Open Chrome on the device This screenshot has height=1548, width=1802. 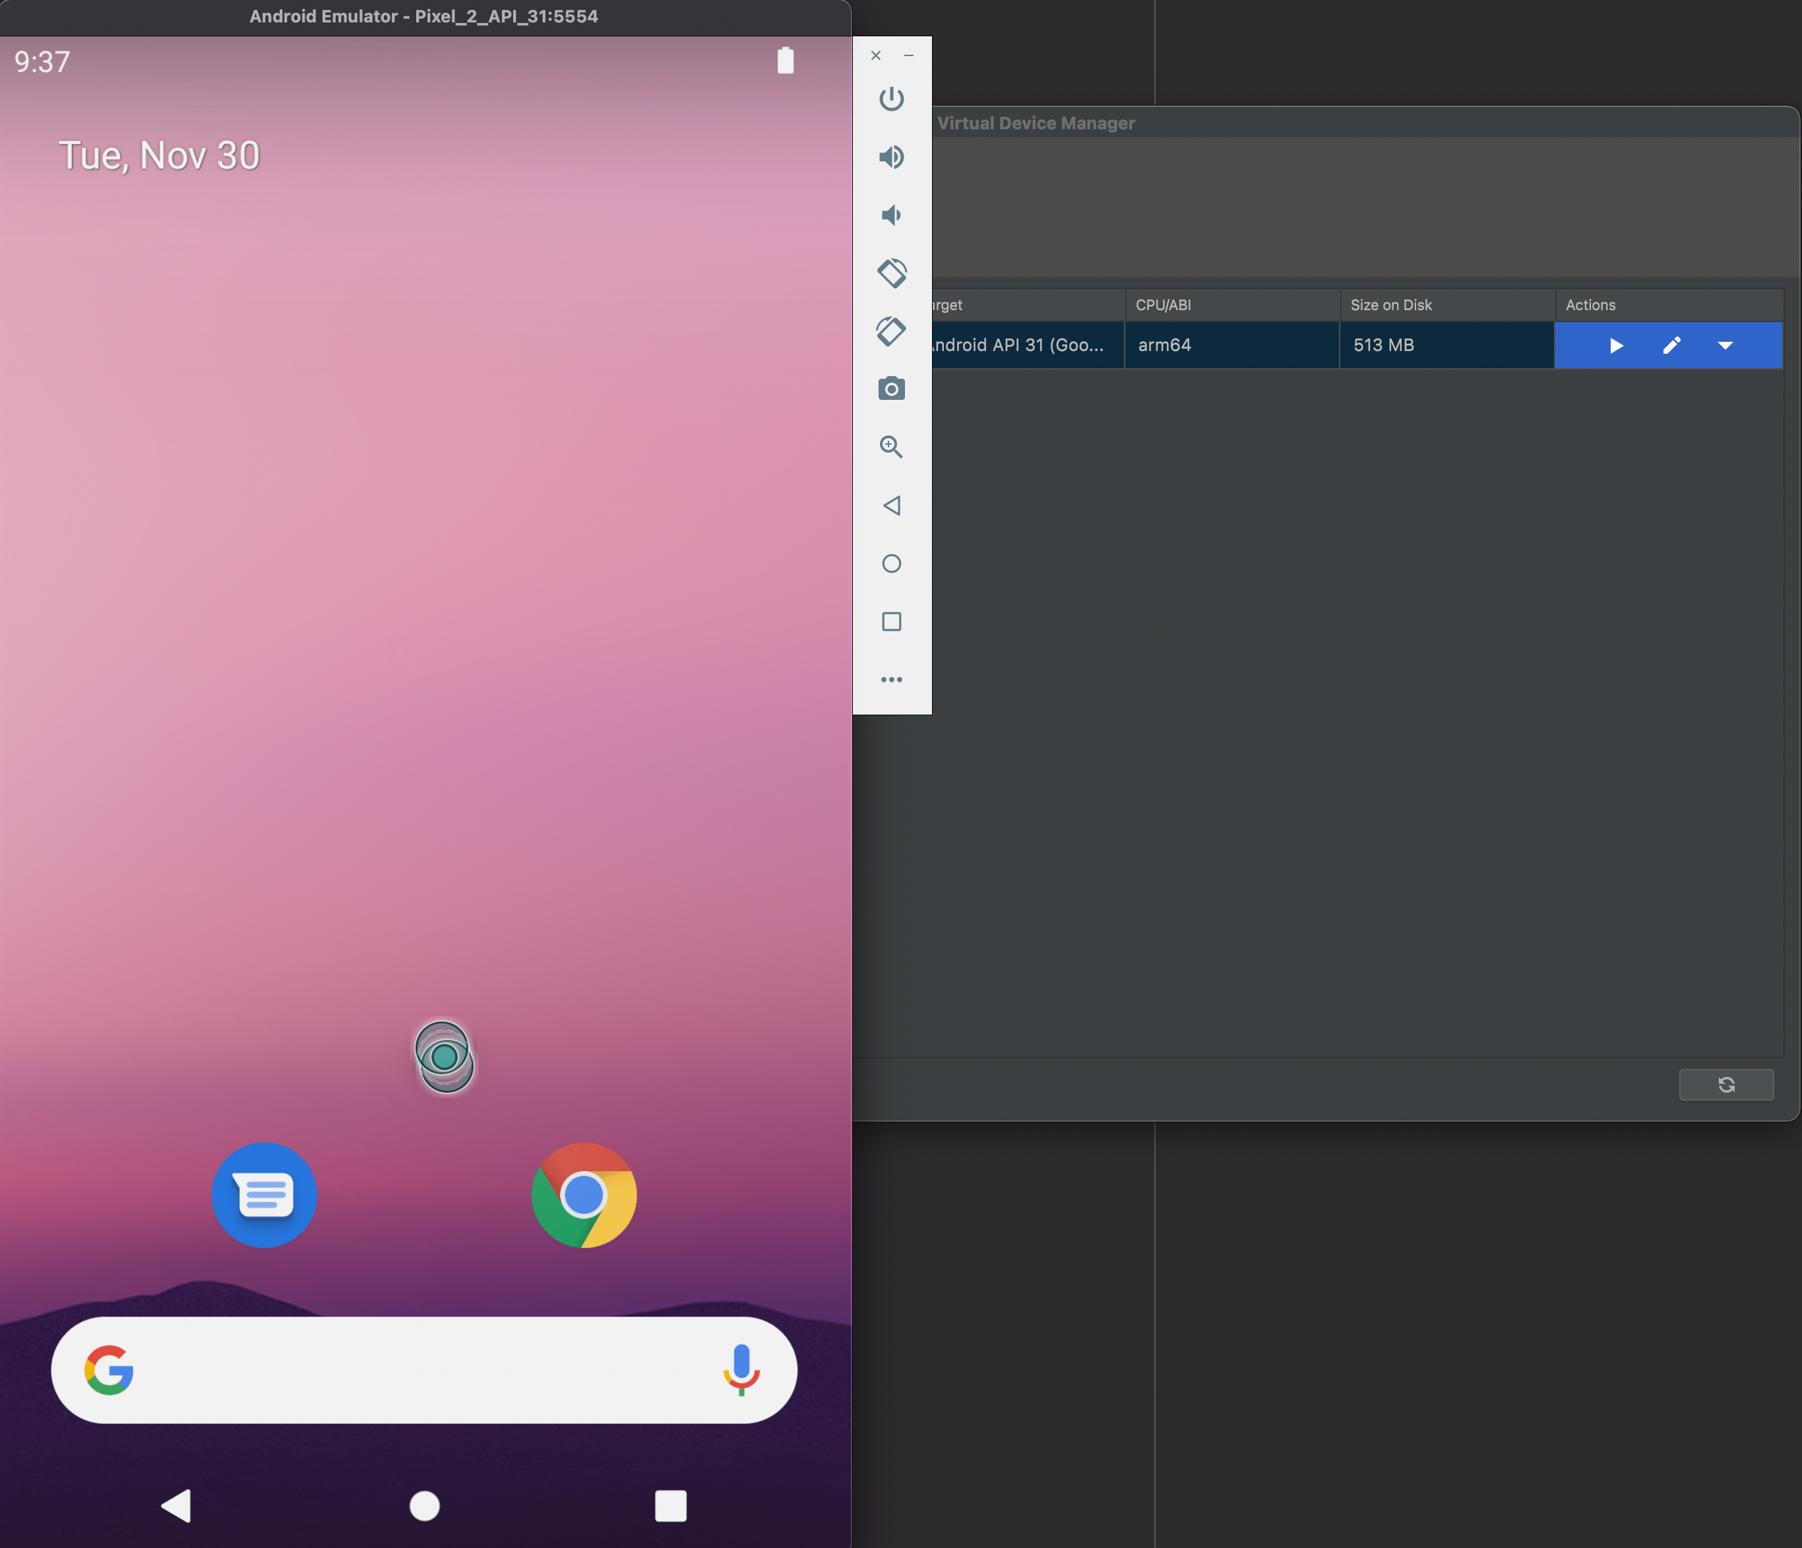[584, 1196]
